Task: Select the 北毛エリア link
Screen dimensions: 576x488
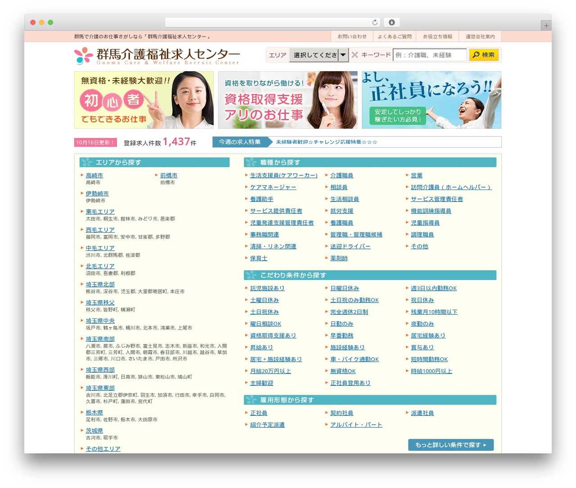Action: (x=100, y=266)
